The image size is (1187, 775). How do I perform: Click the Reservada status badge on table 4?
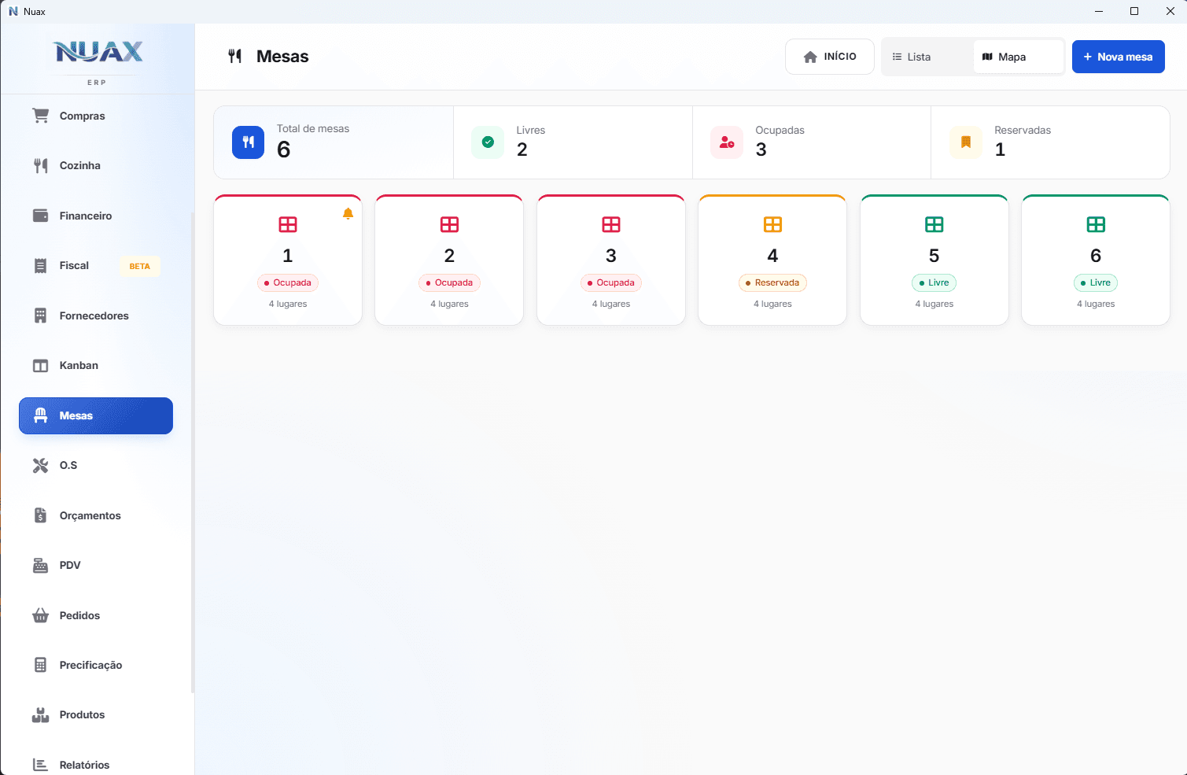click(772, 282)
